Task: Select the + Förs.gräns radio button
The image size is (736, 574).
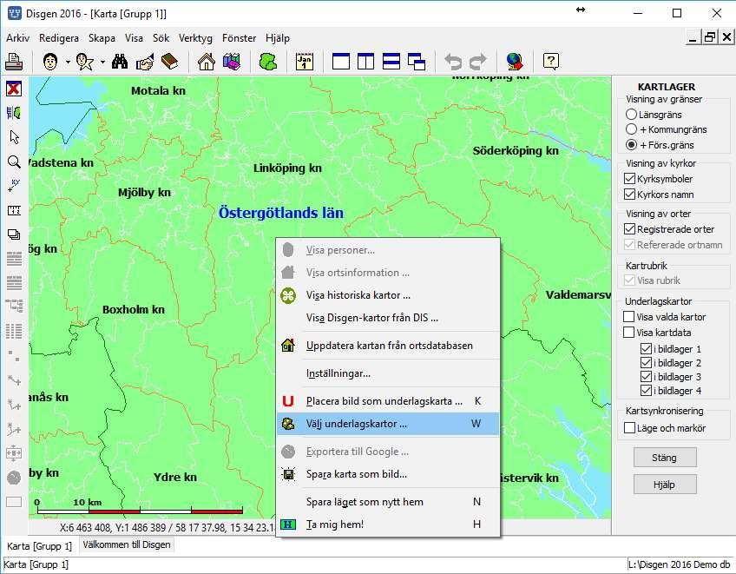Action: [x=631, y=145]
